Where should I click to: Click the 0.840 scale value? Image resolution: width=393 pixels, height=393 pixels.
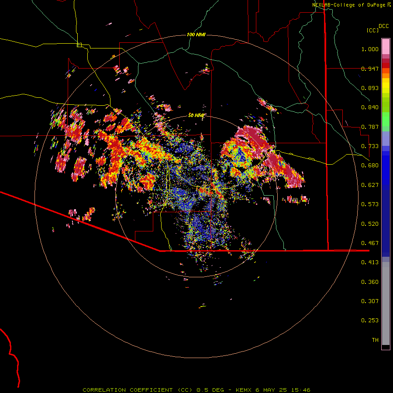click(370, 107)
